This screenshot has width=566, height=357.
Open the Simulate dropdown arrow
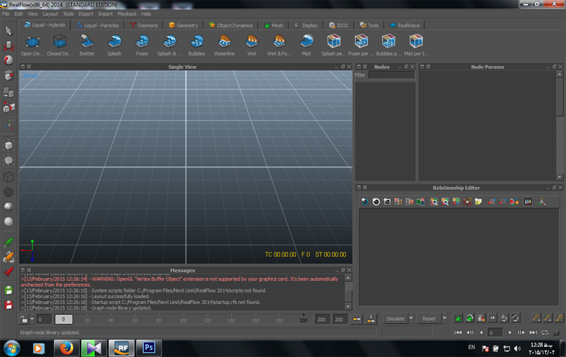411,318
